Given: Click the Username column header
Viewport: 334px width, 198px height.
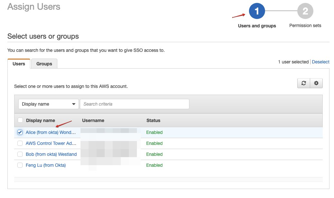Looking at the screenshot, I should click(x=93, y=120).
